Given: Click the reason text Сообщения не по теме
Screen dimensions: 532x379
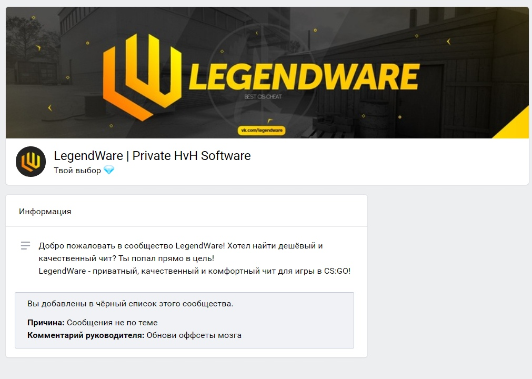Looking at the screenshot, I should pyautogui.click(x=112, y=323).
